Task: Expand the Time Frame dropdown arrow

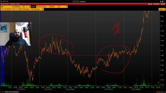Action: [x=50, y=7]
